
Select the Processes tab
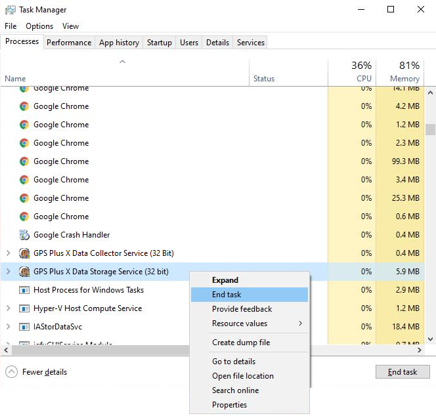coord(22,41)
